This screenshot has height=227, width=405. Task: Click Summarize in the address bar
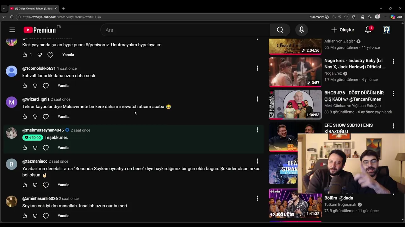pyautogui.click(x=319, y=17)
